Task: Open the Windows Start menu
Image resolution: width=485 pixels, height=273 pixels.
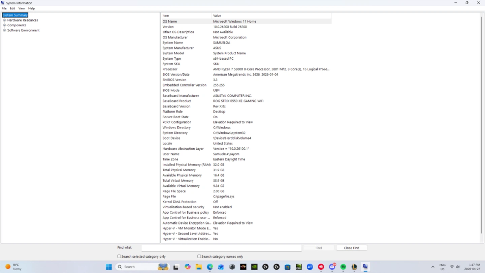Action: point(109,267)
